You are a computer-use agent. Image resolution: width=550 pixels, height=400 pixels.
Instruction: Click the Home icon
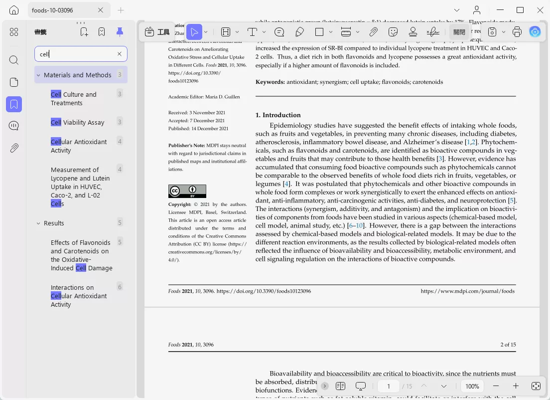coord(13,10)
